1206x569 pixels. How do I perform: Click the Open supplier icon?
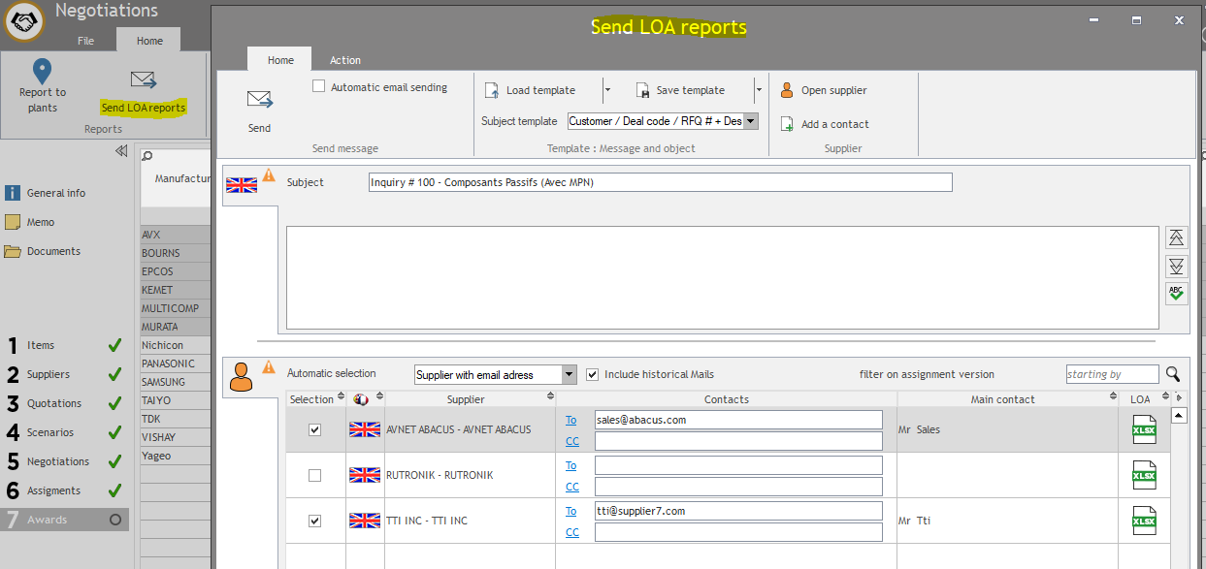click(x=788, y=90)
